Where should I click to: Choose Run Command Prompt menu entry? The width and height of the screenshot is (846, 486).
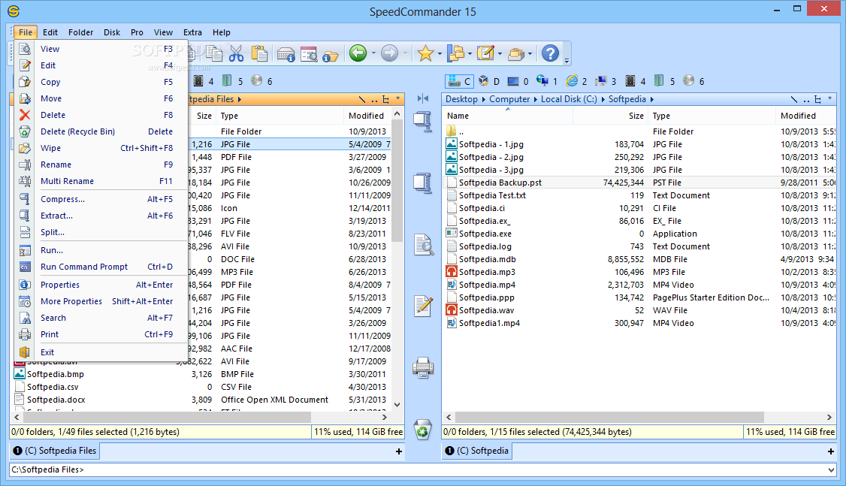[102, 267]
